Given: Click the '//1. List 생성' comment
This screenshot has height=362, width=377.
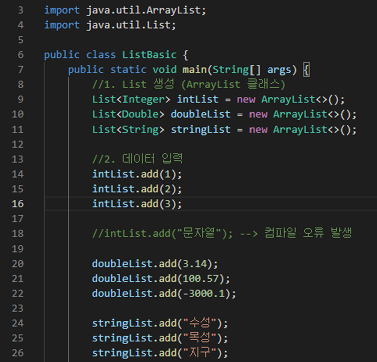Looking at the screenshot, I should 189,85.
